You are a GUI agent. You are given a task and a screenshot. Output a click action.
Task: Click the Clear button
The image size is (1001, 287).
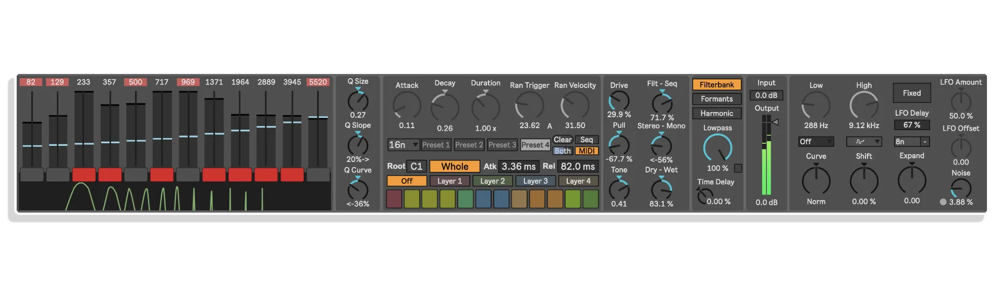pyautogui.click(x=563, y=140)
